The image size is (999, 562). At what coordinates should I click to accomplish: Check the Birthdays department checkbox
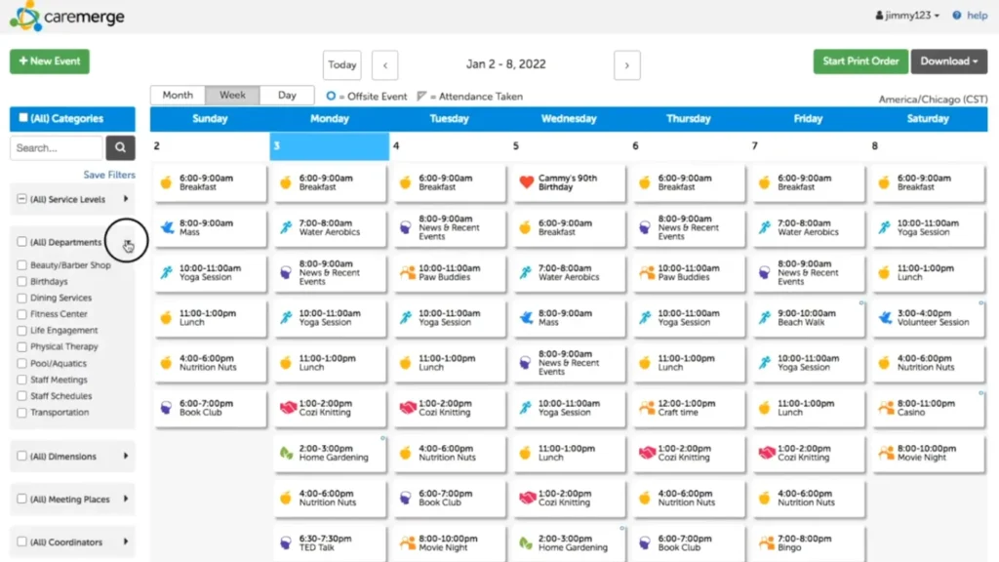21,282
